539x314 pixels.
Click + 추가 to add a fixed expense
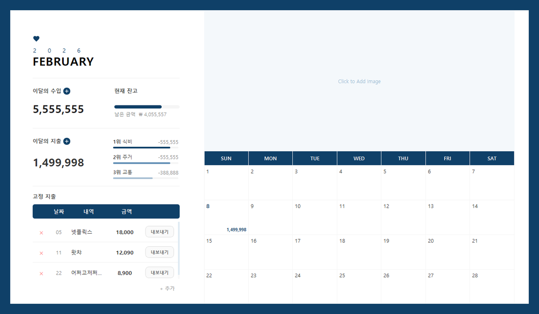167,288
